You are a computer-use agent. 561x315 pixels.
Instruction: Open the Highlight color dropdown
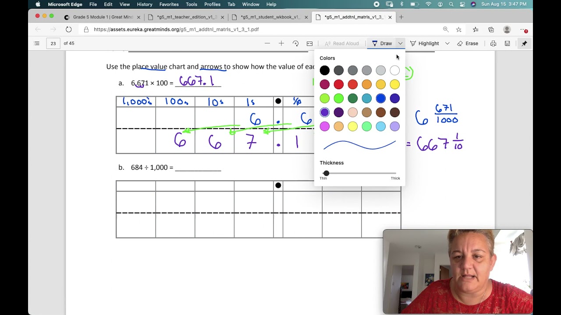[x=446, y=43]
